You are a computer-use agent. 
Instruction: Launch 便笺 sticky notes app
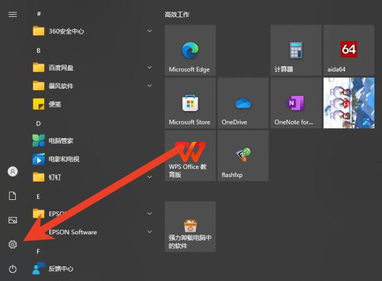[x=93, y=104]
